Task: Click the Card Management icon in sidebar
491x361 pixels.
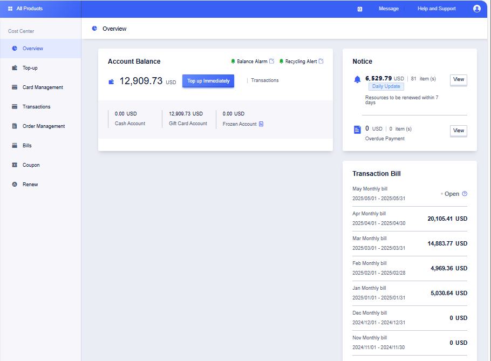Action: coord(15,87)
